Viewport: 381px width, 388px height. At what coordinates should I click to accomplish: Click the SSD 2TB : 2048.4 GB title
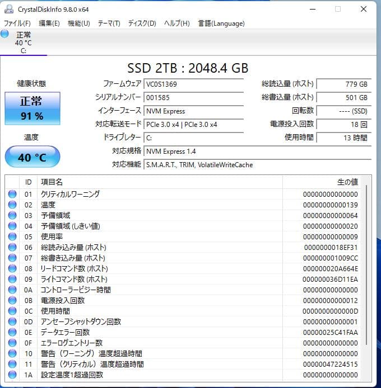(188, 68)
